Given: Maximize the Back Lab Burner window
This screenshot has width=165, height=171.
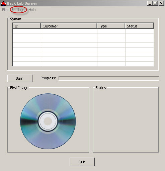Looking at the screenshot, I should click(x=155, y=3).
